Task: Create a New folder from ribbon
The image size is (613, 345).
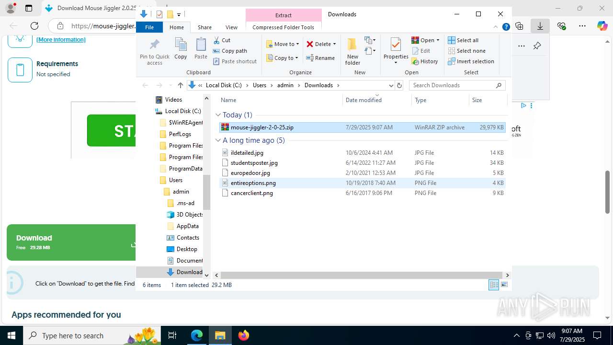Action: (x=352, y=51)
